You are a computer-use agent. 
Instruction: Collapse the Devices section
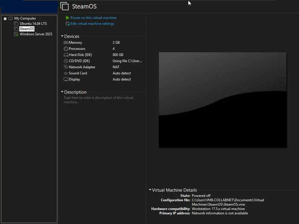[62, 36]
